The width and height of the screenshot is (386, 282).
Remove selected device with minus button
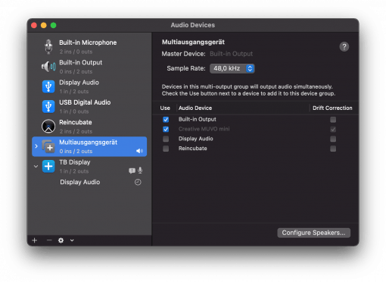(49, 240)
